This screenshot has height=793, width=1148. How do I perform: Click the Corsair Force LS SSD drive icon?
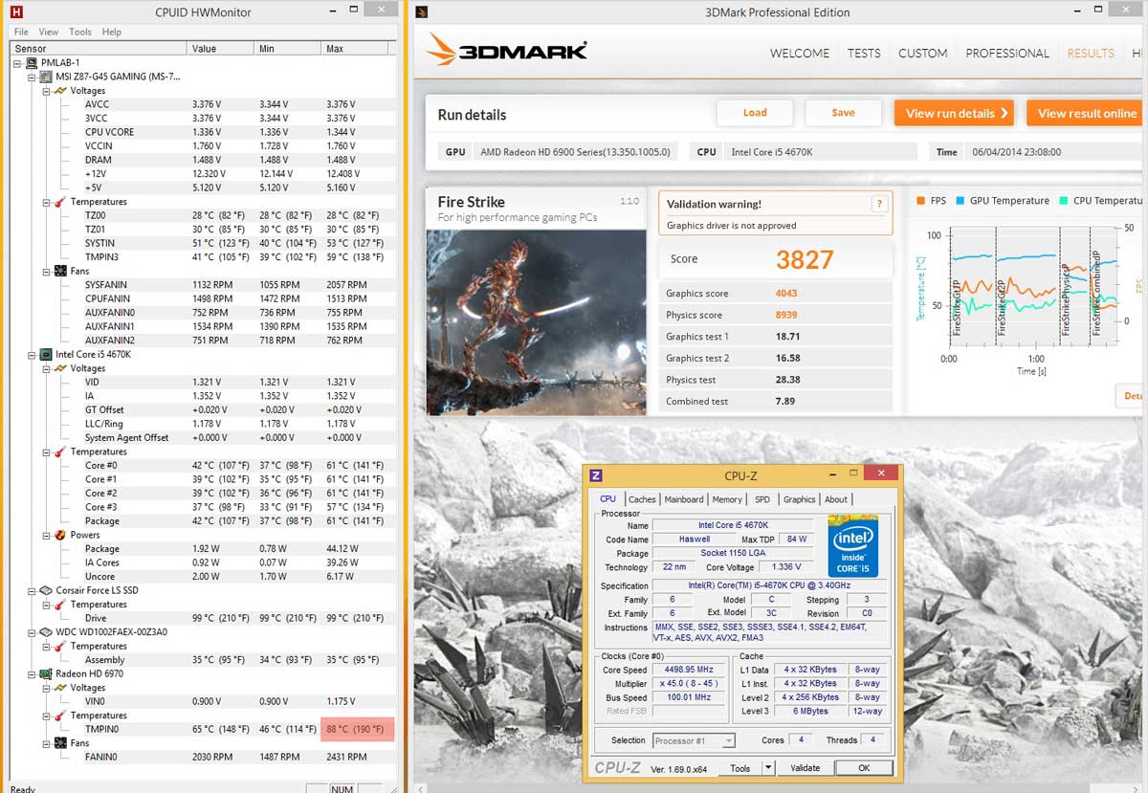coord(47,590)
